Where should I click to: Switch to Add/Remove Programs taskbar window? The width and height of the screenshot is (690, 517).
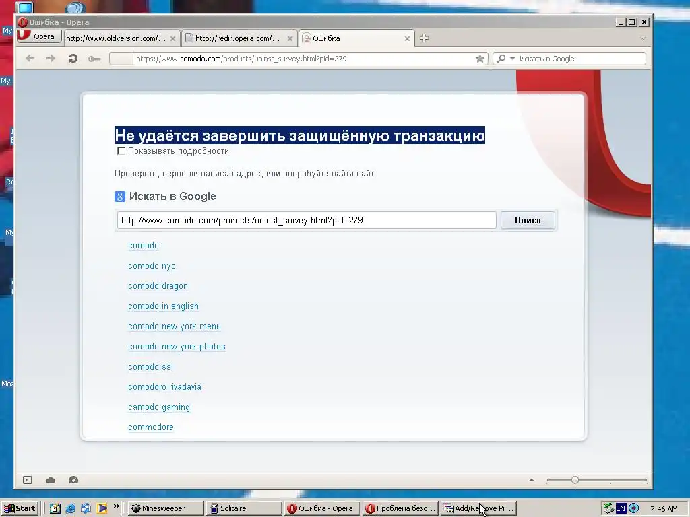pyautogui.click(x=478, y=508)
